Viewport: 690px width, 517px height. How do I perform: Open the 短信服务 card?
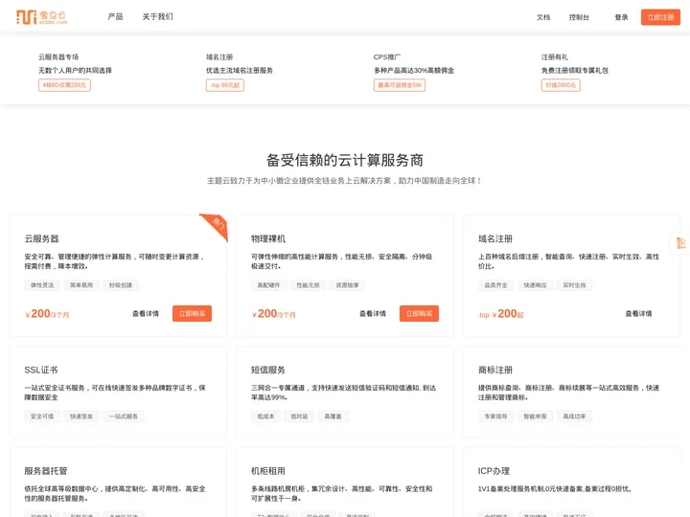(x=345, y=392)
